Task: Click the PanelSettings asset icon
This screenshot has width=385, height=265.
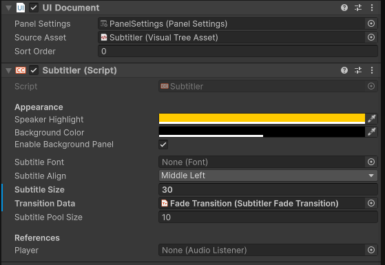Action: (104, 24)
